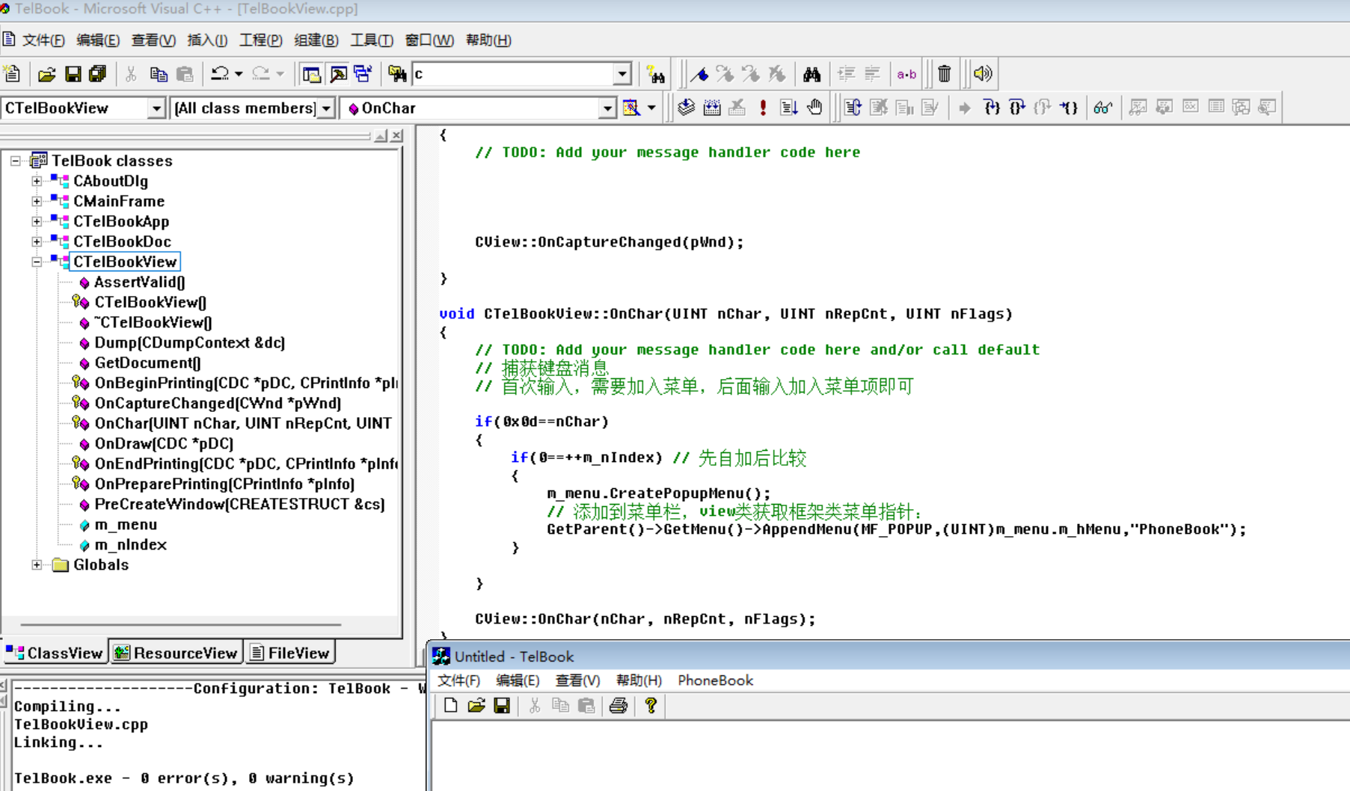Click the Run to Cursor braces icon
Image resolution: width=1350 pixels, height=791 pixels.
coord(1069,108)
